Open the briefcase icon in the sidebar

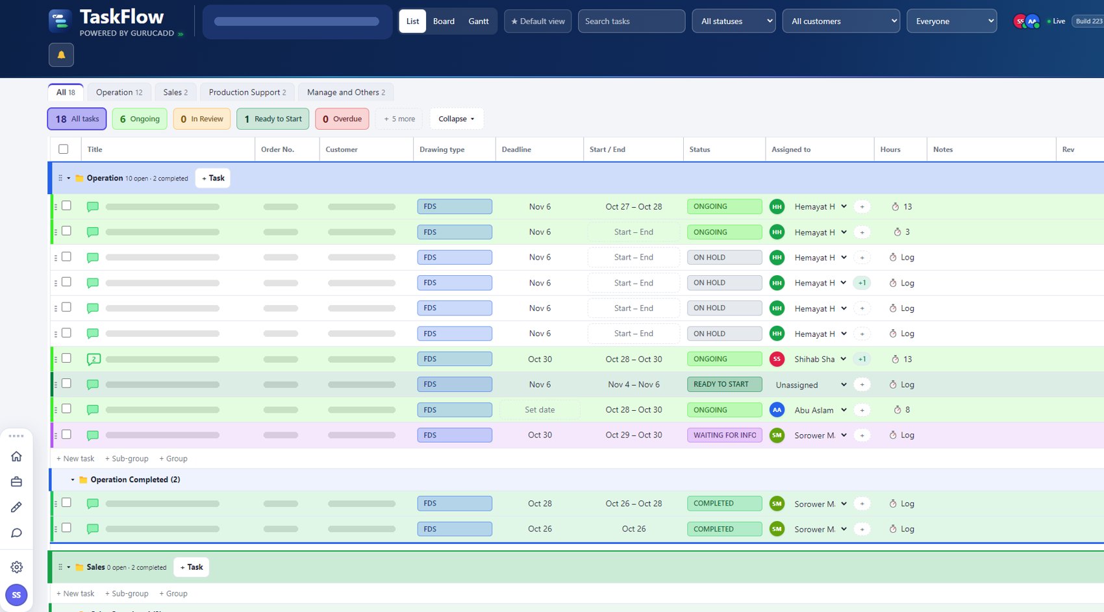pyautogui.click(x=17, y=482)
